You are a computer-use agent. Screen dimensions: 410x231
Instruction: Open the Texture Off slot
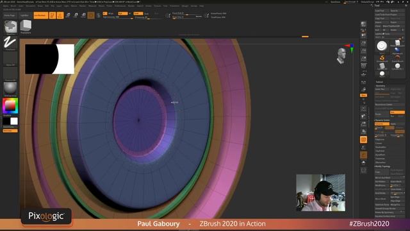coord(10,74)
